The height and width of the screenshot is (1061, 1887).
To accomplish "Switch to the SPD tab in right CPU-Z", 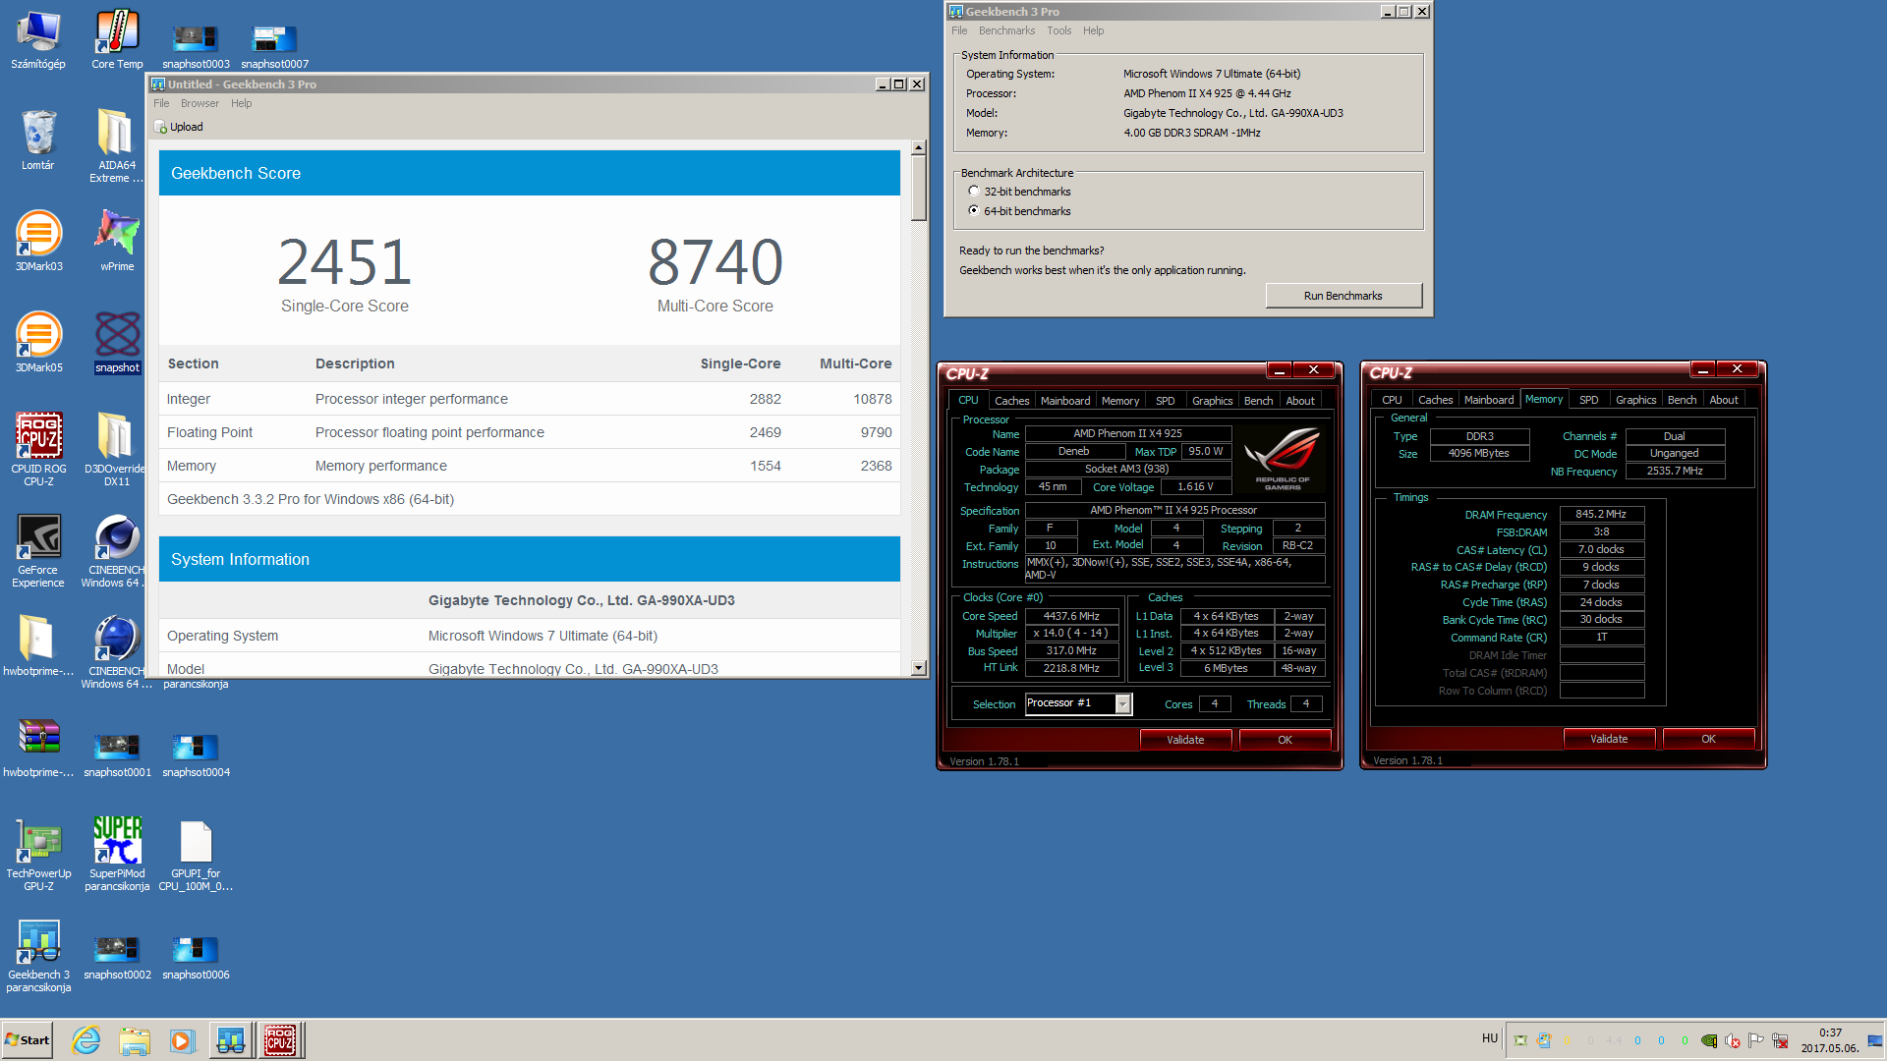I will pyautogui.click(x=1588, y=400).
